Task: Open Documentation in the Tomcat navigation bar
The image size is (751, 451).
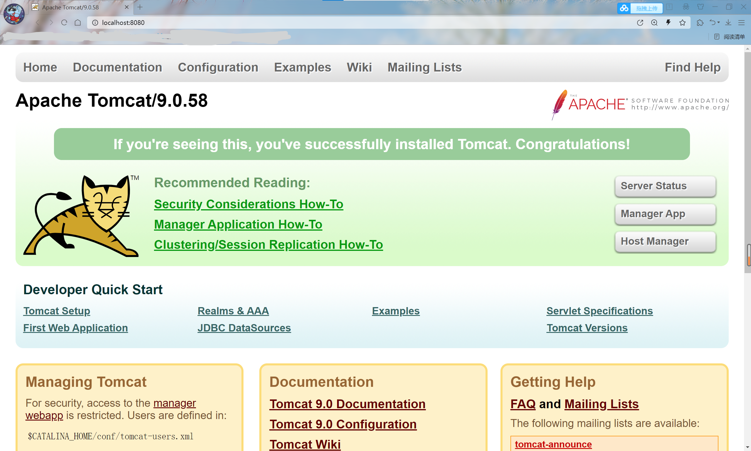Action: (117, 67)
